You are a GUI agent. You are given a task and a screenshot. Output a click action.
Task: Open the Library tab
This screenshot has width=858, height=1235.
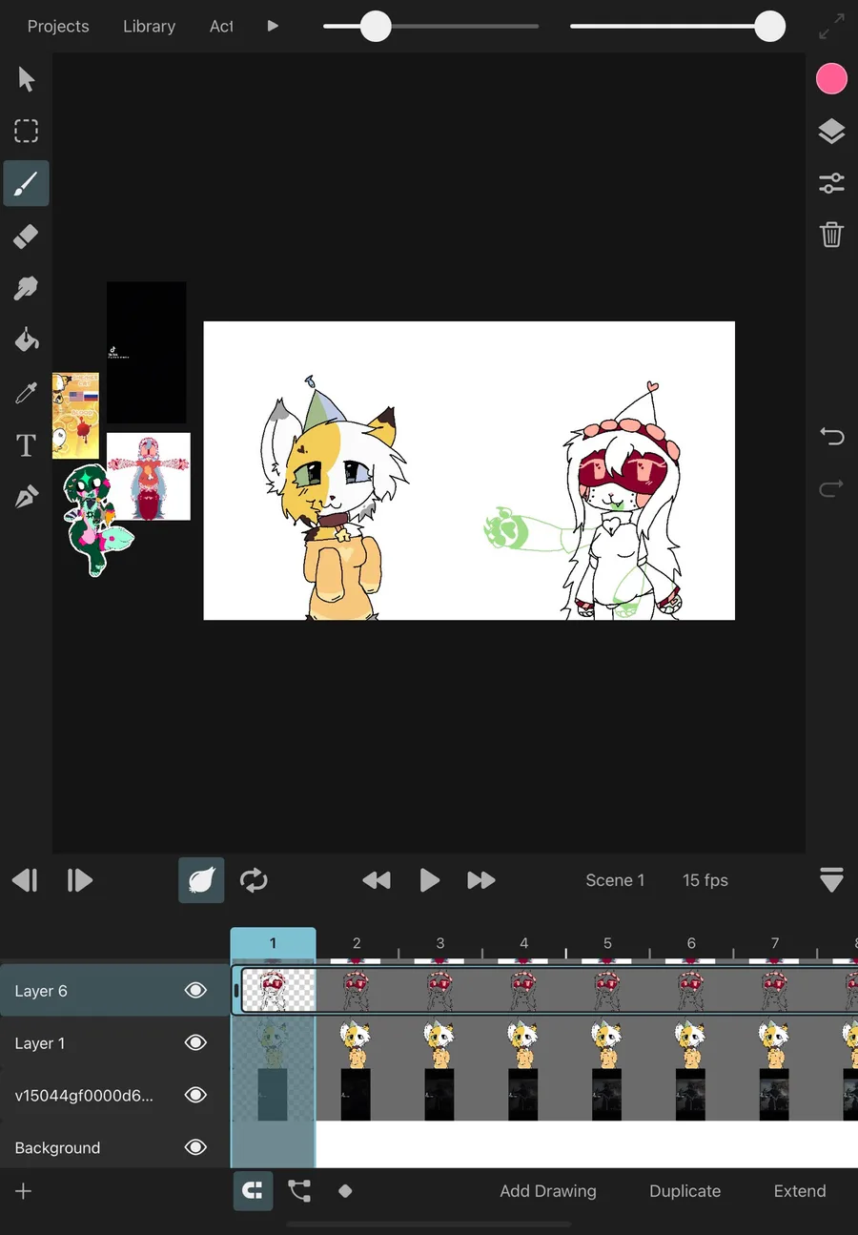150,27
